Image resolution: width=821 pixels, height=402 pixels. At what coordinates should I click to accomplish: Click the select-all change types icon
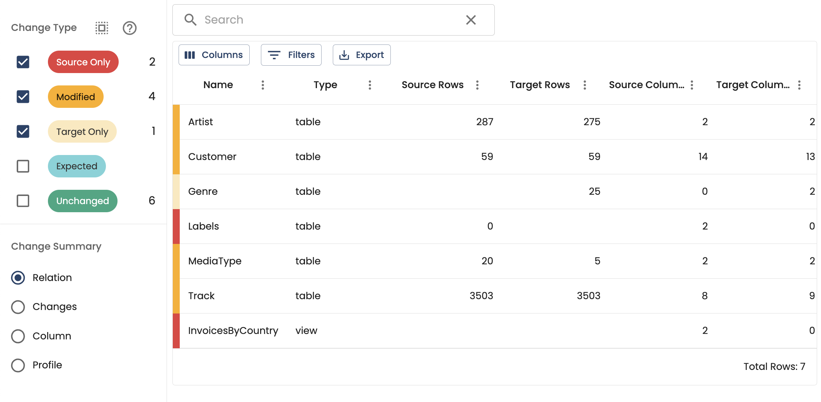pyautogui.click(x=102, y=28)
